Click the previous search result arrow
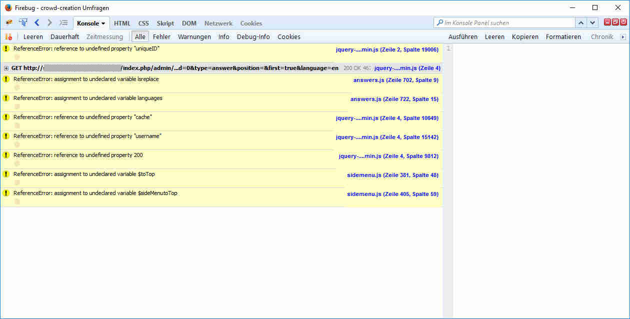 581,22
